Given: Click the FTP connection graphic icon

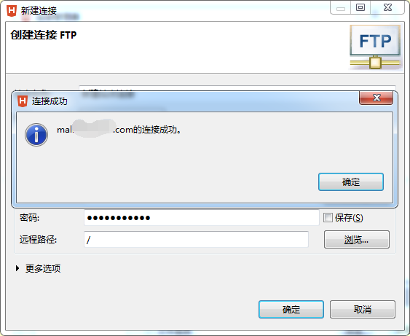Looking at the screenshot, I should coord(375,47).
